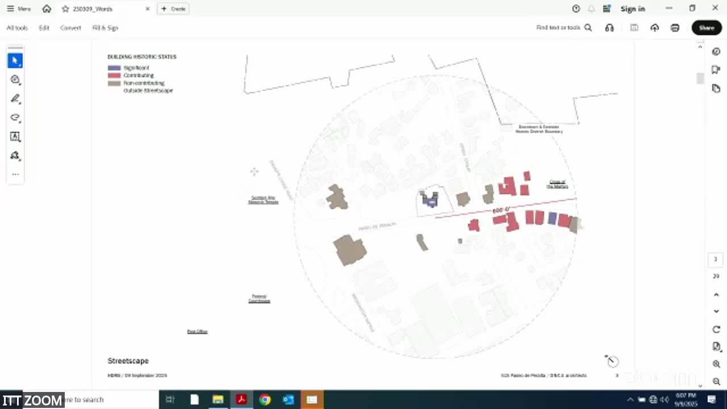Open File Explorer from the taskbar
The height and width of the screenshot is (409, 727).
coord(218,399)
